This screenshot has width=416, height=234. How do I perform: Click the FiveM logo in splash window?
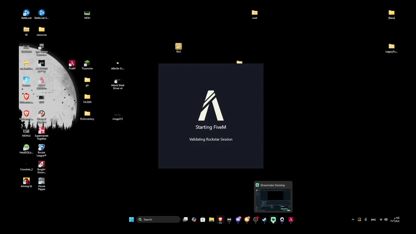[x=211, y=106]
